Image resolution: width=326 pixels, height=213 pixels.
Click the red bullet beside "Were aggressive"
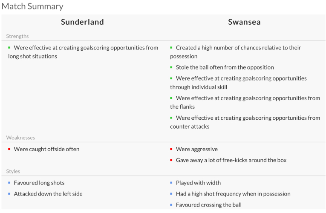click(171, 149)
